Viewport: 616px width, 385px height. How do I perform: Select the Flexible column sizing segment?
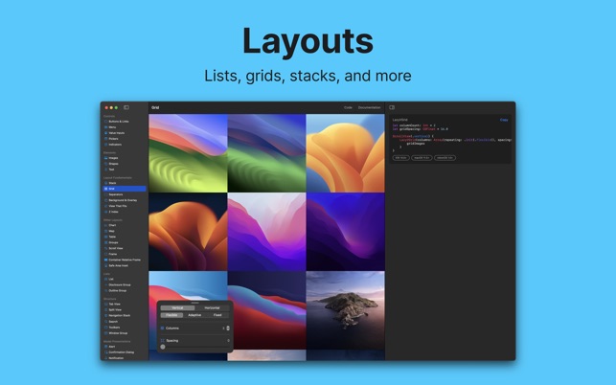click(171, 315)
